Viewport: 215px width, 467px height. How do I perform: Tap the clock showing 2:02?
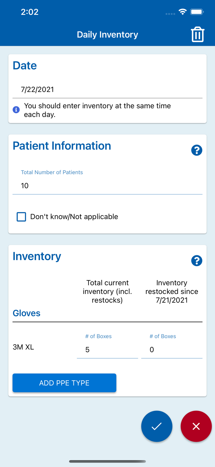[x=30, y=12]
